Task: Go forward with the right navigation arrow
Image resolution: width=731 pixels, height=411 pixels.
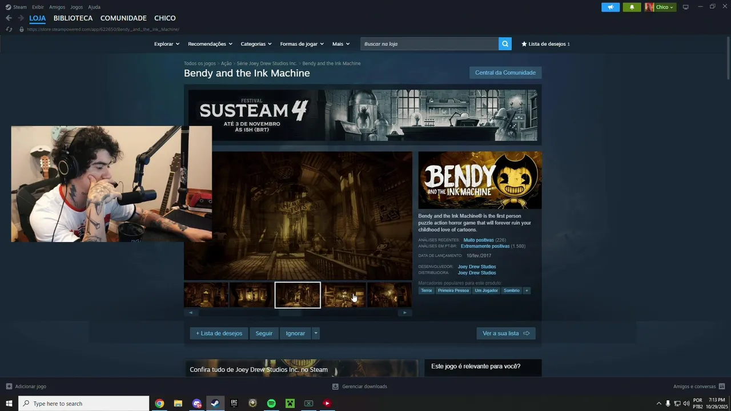Action: (21, 18)
